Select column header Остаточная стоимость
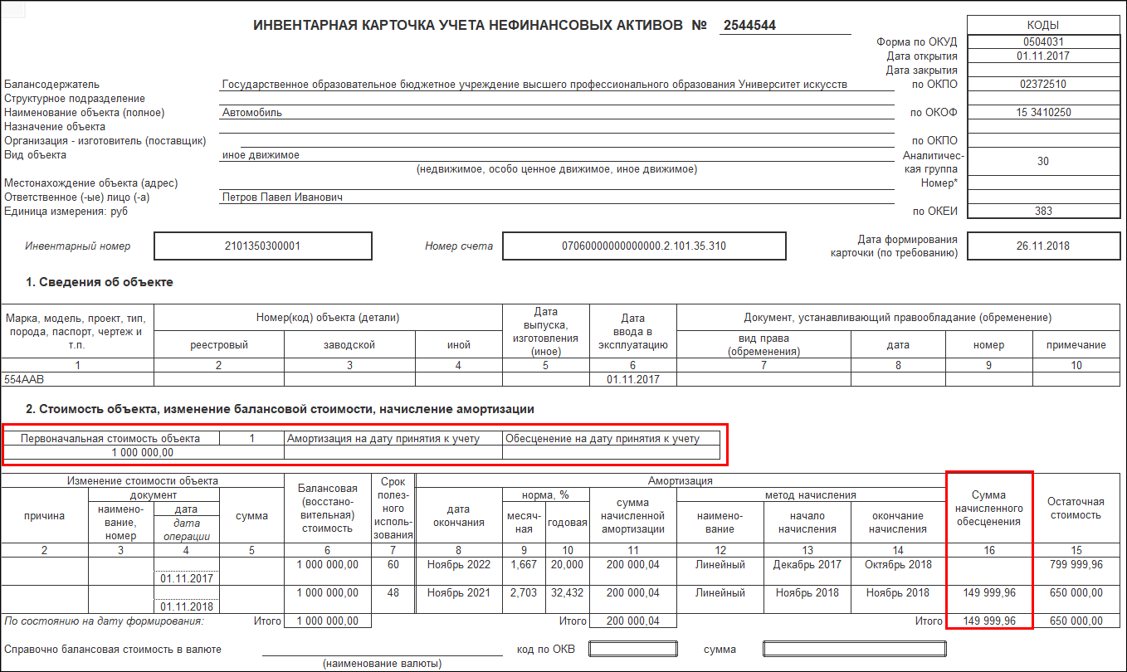1127x672 pixels. tap(1076, 508)
